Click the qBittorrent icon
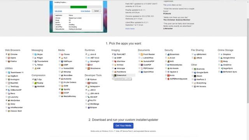The width and height of the screenshot is (249, 140). 195,54
